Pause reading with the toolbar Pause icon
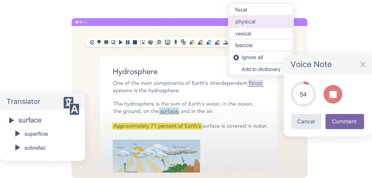 pos(128,42)
